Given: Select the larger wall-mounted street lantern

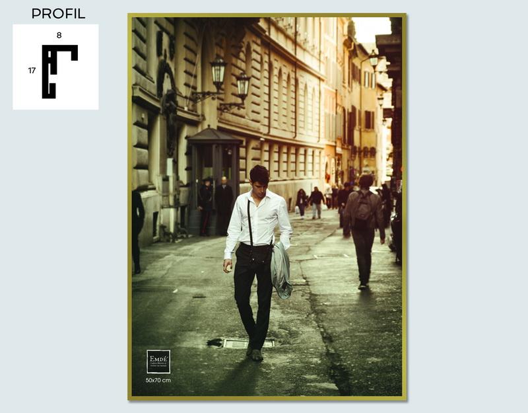Looking at the screenshot, I should 218,73.
